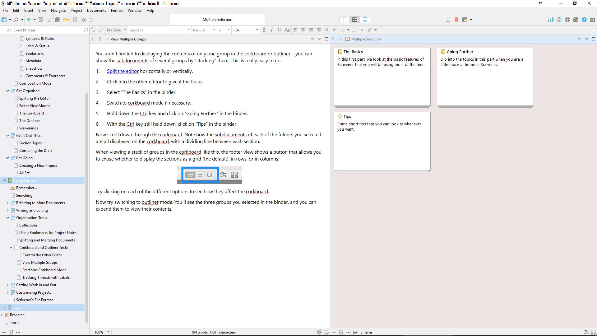The image size is (597, 336).
Task: Set justified text alignment
Action: (311, 30)
